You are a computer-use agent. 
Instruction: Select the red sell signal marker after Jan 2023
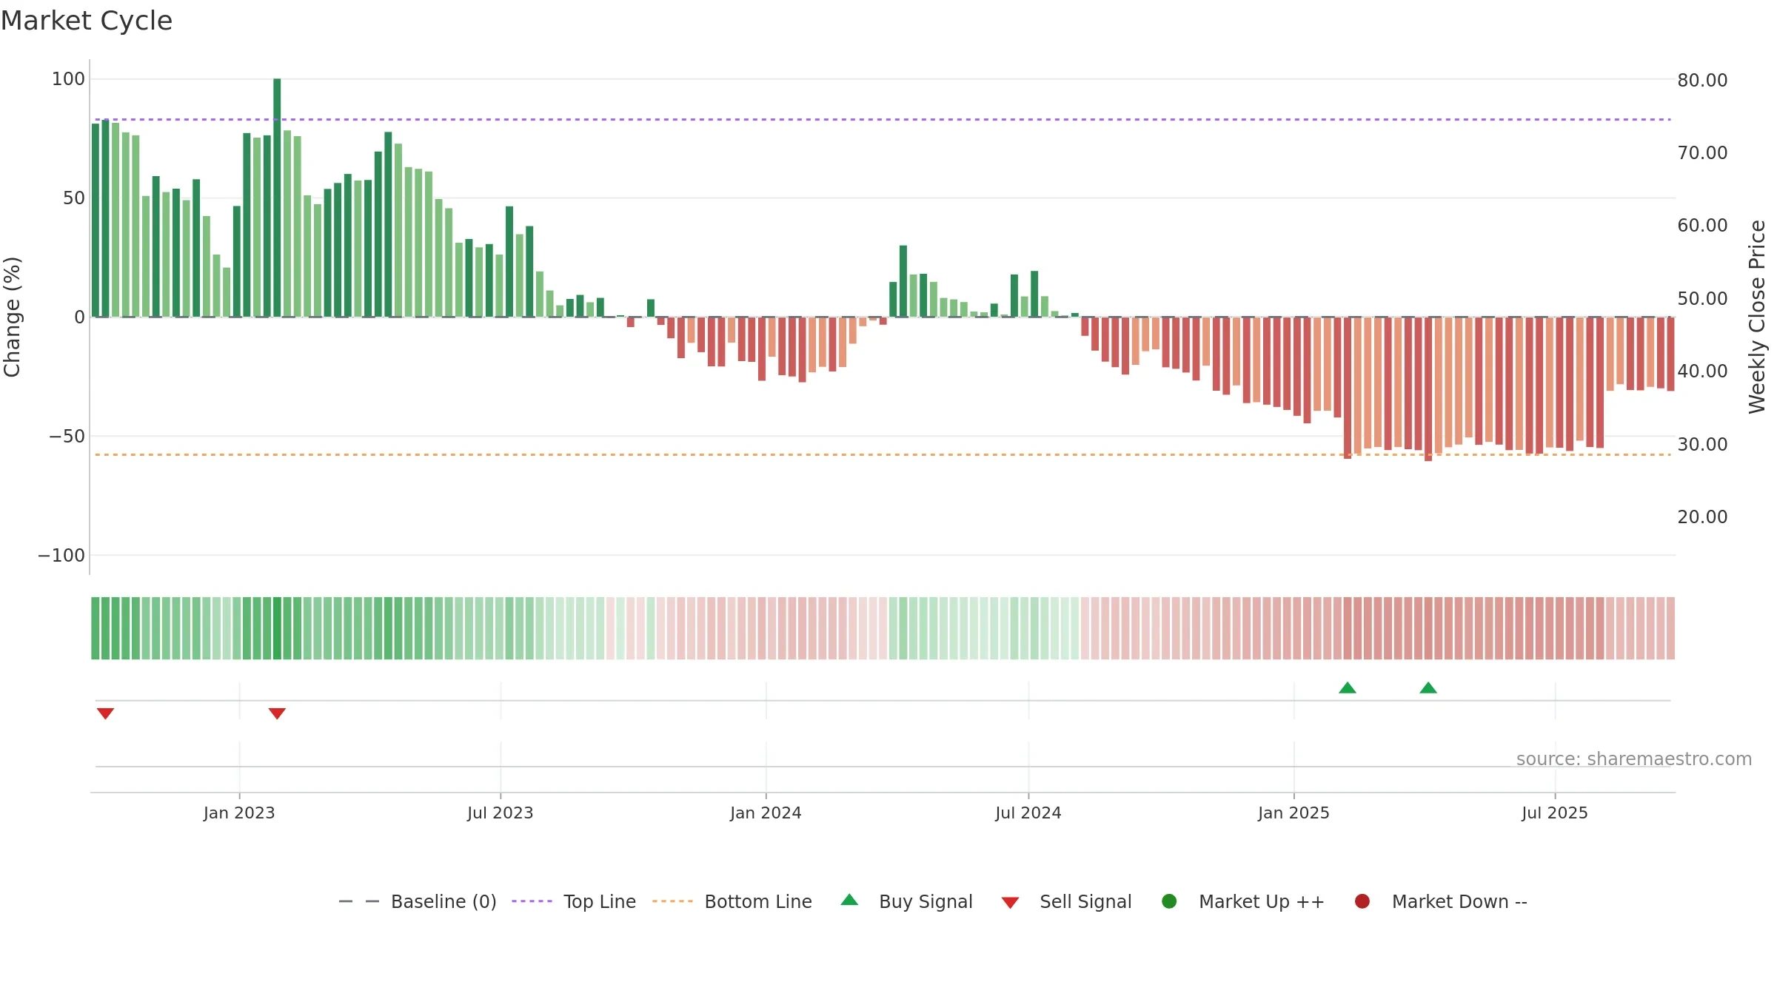coord(277,713)
